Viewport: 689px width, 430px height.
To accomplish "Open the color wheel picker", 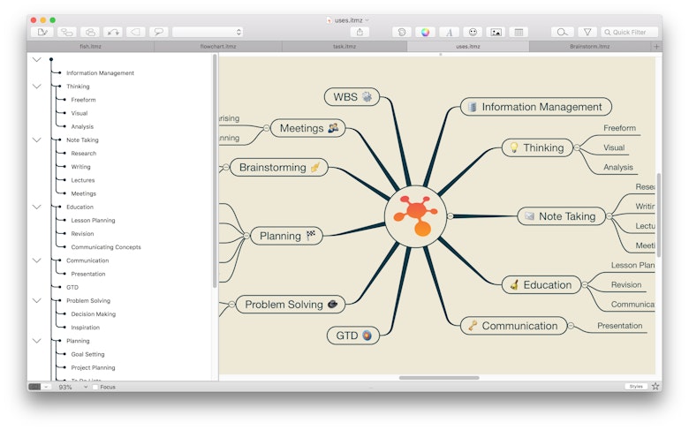I will (426, 32).
